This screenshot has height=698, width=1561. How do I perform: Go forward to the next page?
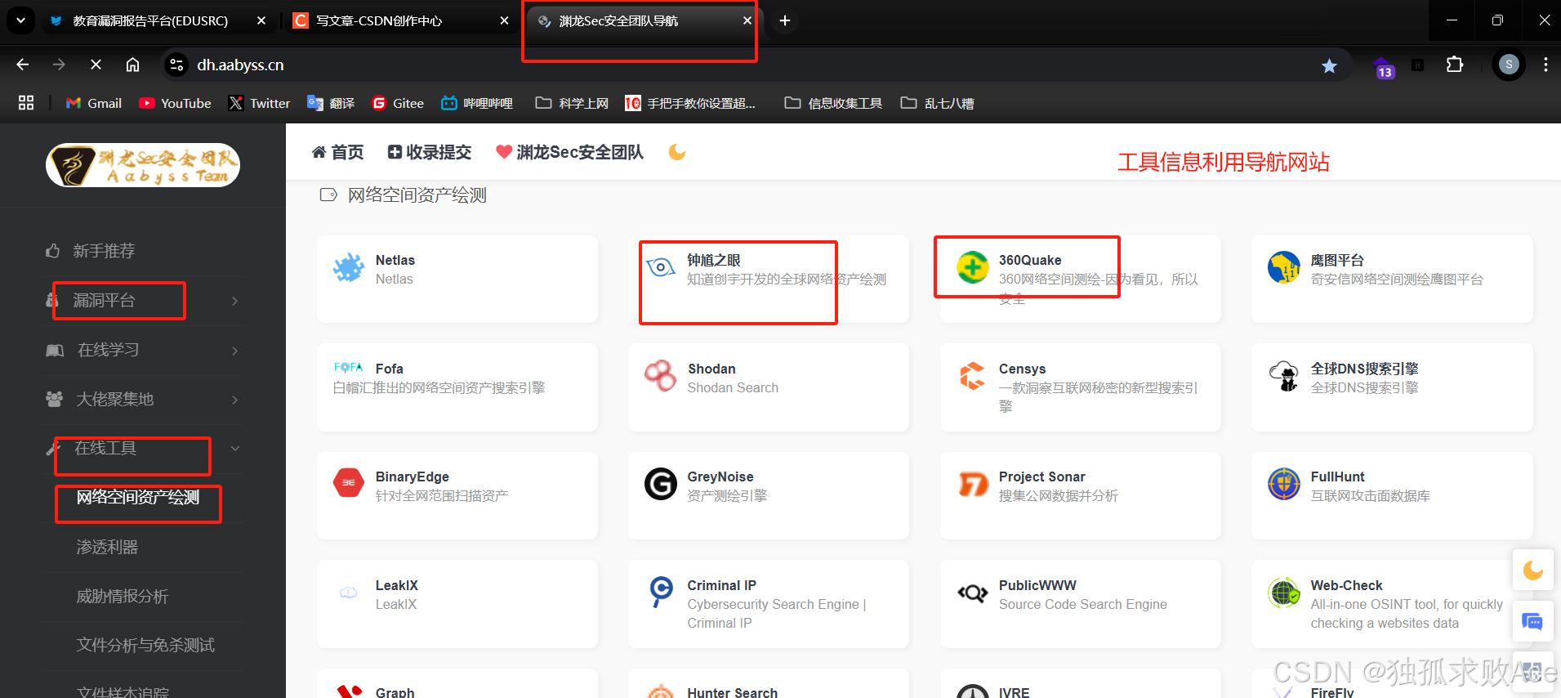click(59, 65)
